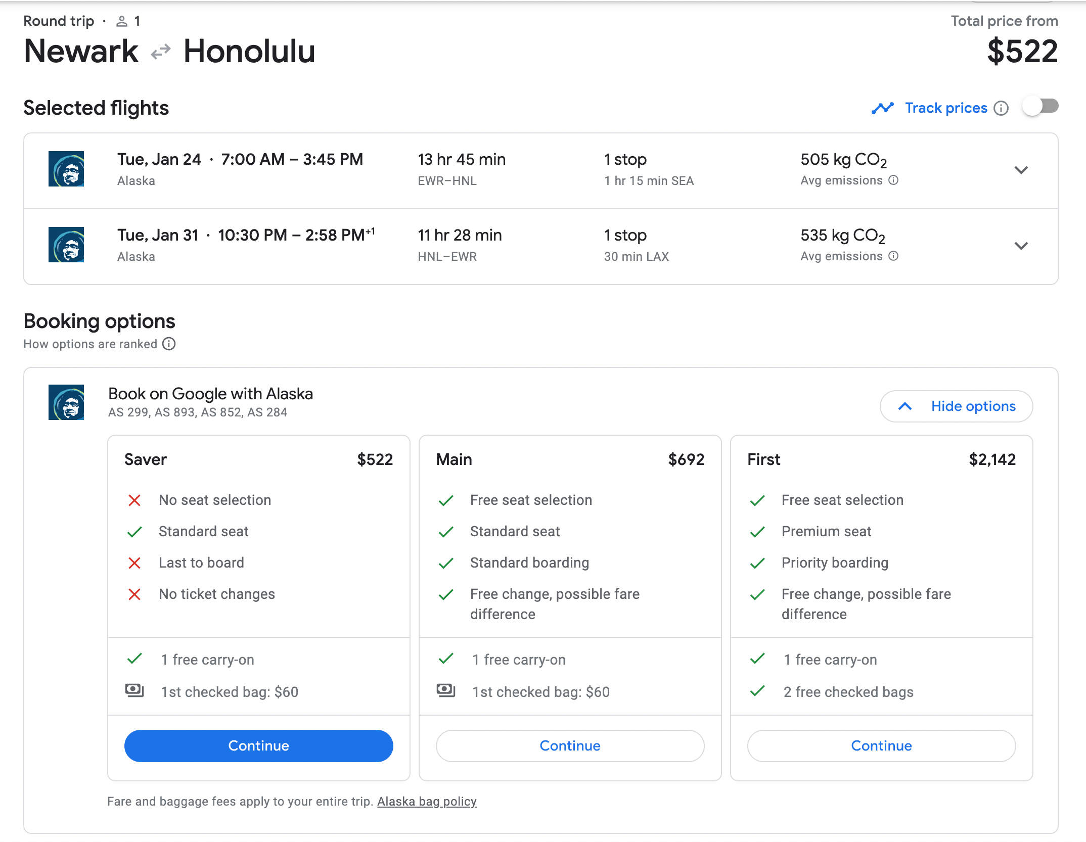Viewport: 1086px width, 842px height.
Task: Open info icon beside 535 kg emissions
Action: click(893, 256)
